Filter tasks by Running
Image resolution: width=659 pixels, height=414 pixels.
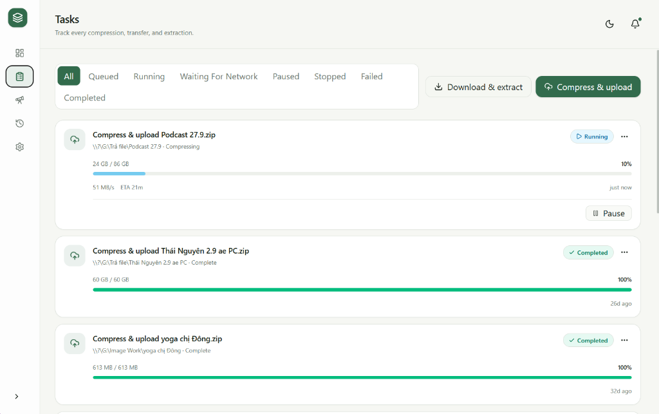(x=149, y=77)
